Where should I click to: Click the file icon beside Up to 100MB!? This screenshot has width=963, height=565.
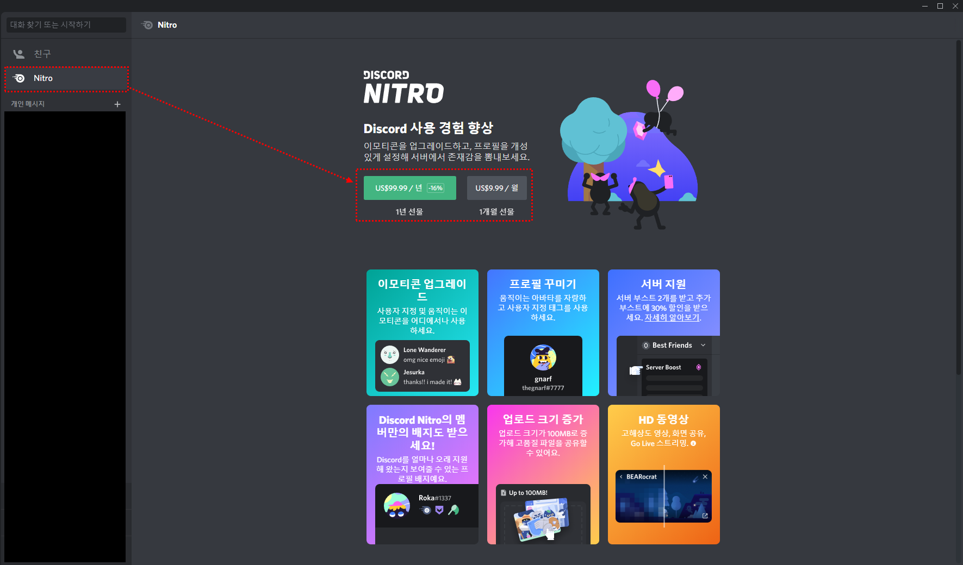[504, 493]
